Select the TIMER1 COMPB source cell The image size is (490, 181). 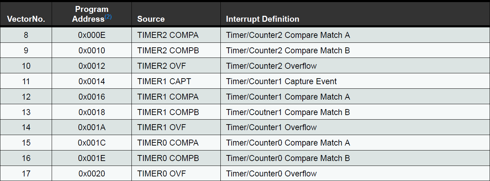click(168, 112)
